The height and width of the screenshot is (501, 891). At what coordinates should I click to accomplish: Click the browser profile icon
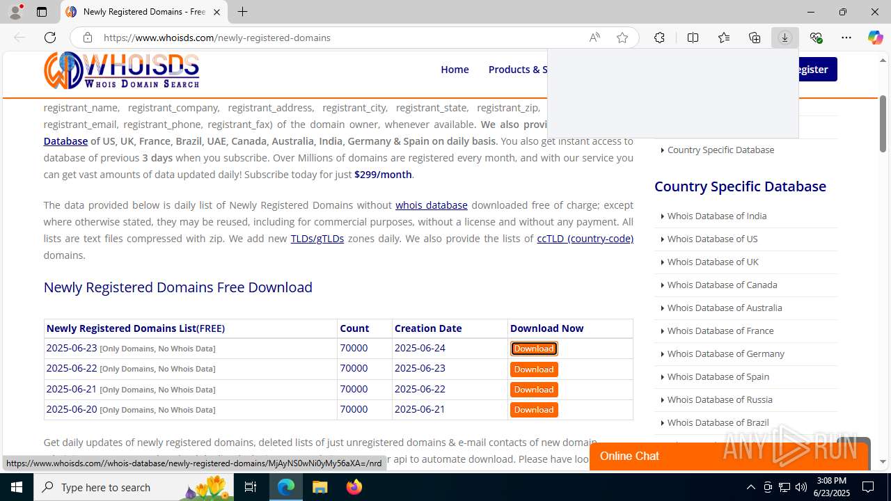tap(15, 12)
